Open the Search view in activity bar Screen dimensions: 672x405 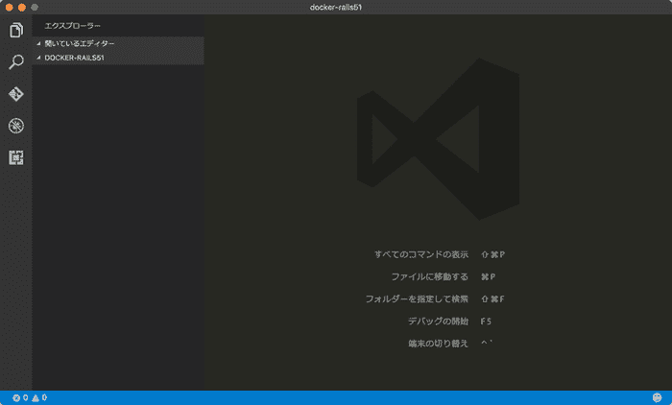click(16, 61)
